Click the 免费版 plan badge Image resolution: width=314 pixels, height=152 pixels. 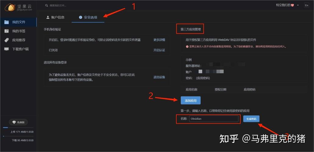pos(18,122)
